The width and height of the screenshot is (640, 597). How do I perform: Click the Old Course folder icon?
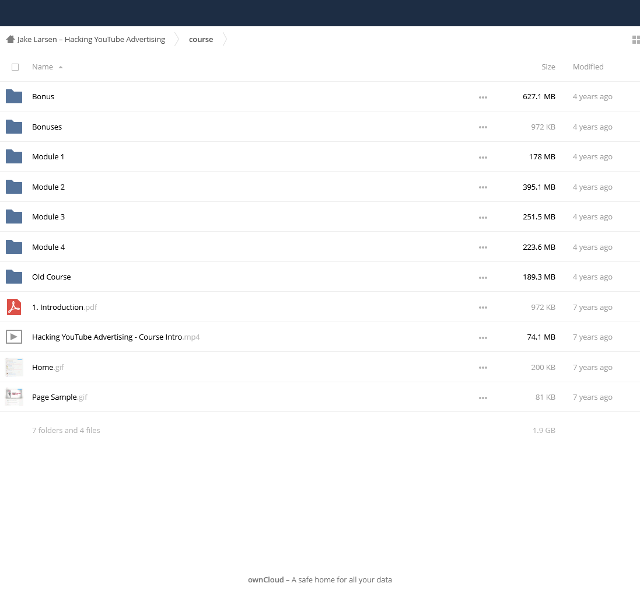click(14, 277)
